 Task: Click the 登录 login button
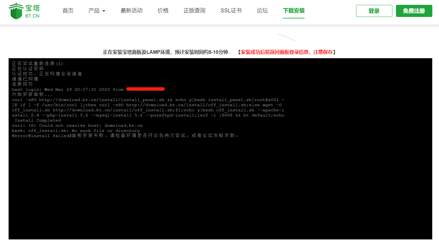(x=374, y=11)
